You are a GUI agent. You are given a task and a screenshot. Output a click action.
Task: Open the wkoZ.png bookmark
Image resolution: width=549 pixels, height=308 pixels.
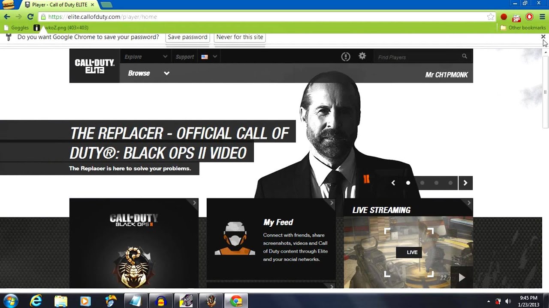(x=61, y=28)
